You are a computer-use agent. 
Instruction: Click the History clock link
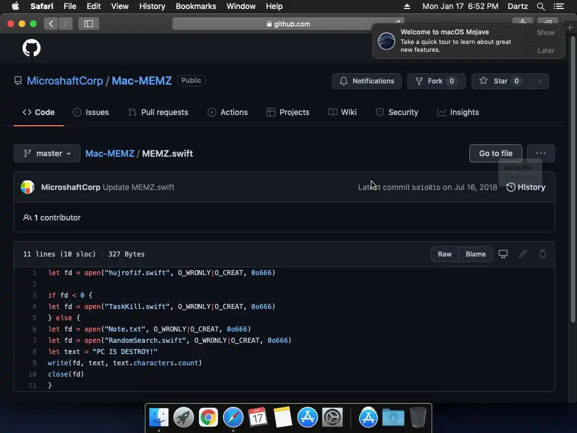(526, 187)
